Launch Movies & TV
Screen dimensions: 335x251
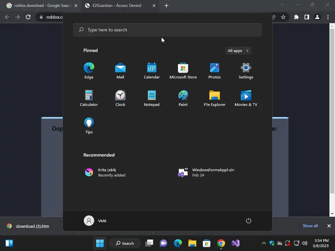[246, 98]
